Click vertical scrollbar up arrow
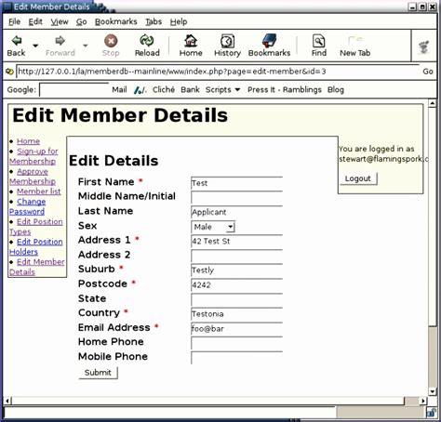Image resolution: width=441 pixels, height=422 pixels. click(433, 103)
